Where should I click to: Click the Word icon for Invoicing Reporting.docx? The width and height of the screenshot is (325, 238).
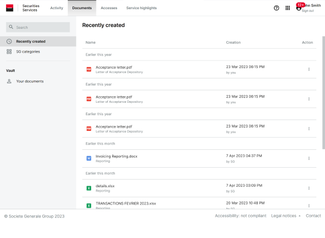pyautogui.click(x=89, y=158)
